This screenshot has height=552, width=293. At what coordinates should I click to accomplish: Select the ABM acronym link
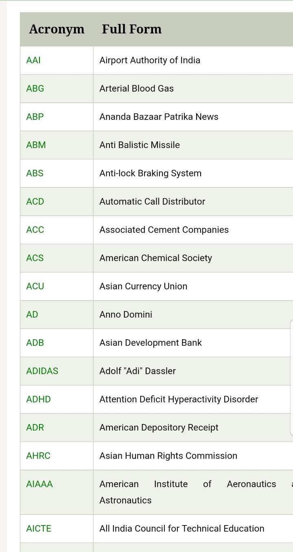tap(36, 145)
